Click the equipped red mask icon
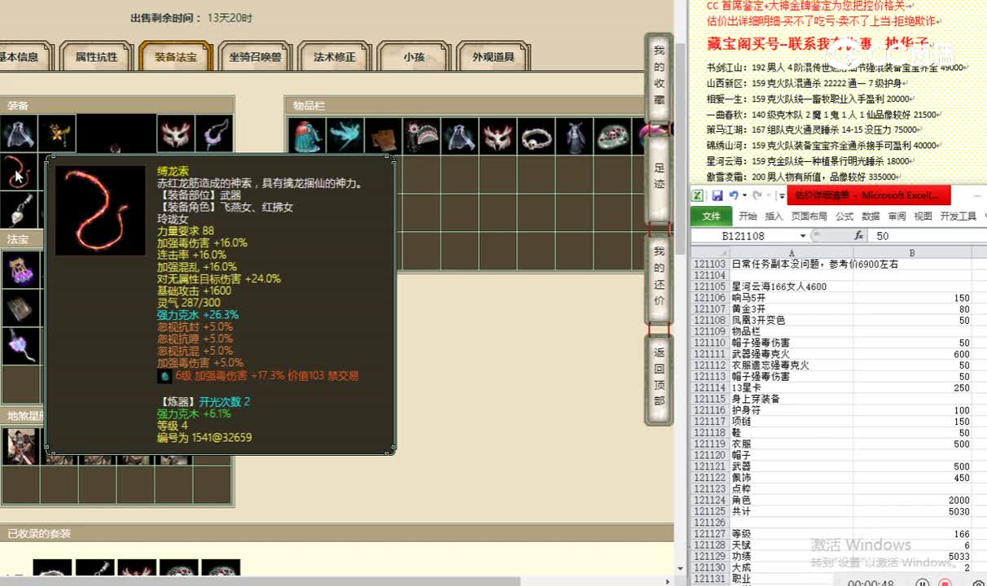 pos(175,133)
